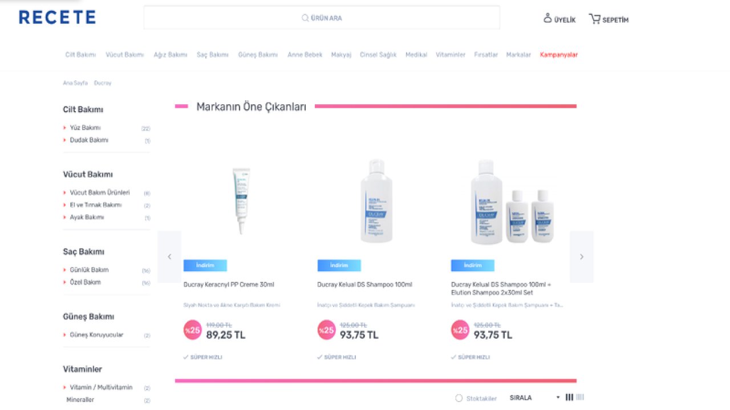
Task: Click the Ana Sayfa breadcrumb link
Action: [75, 83]
